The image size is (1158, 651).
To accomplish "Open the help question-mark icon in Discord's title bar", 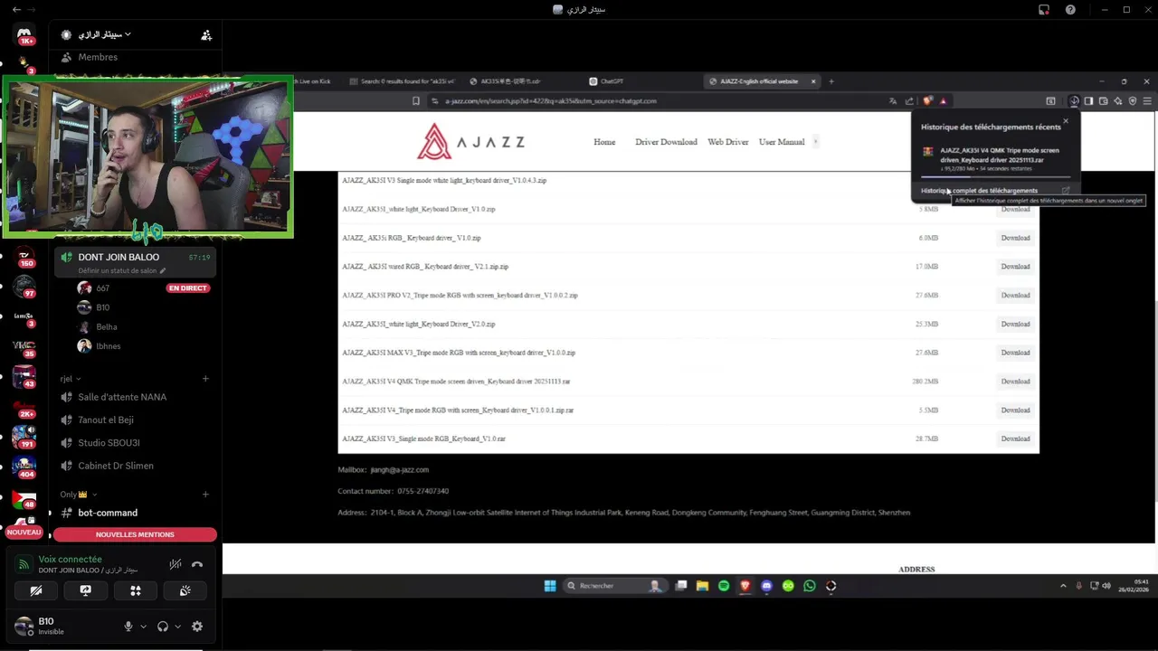I will pyautogui.click(x=1070, y=9).
